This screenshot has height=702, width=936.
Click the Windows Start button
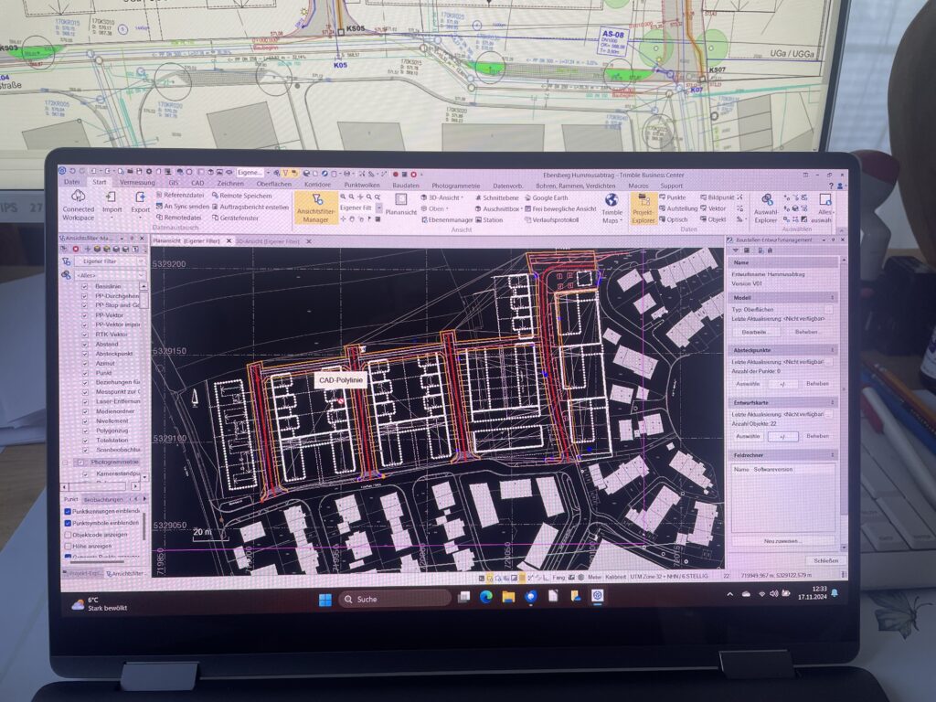(x=325, y=600)
